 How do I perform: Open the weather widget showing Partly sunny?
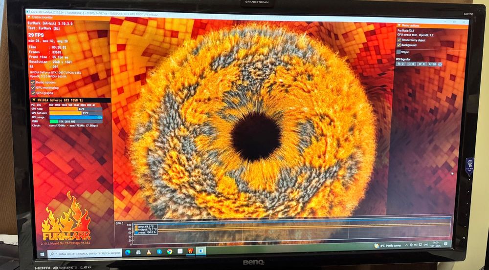pyautogui.click(x=388, y=246)
